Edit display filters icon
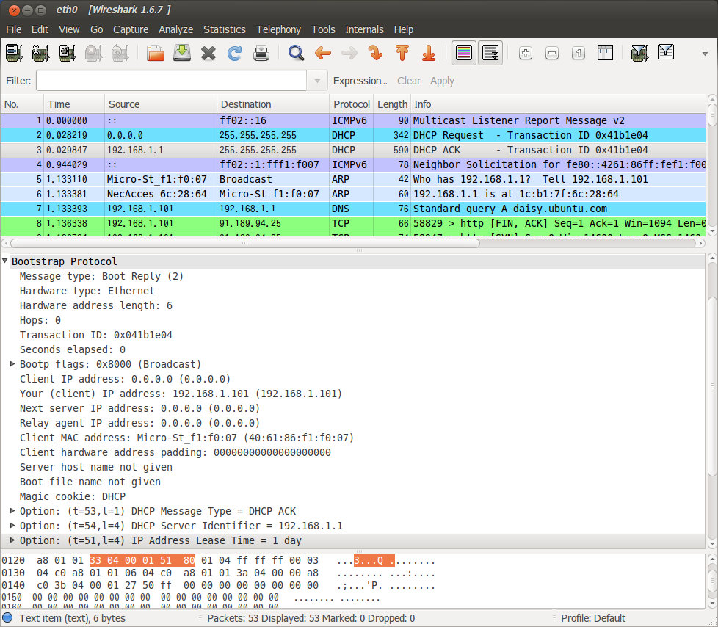The width and height of the screenshot is (718, 627). click(666, 52)
